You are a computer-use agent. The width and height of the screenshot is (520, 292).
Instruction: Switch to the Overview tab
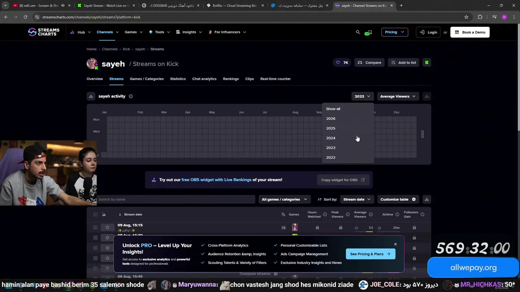(95, 79)
